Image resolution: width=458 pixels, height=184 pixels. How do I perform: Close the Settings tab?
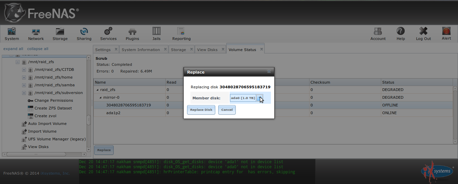[116, 49]
